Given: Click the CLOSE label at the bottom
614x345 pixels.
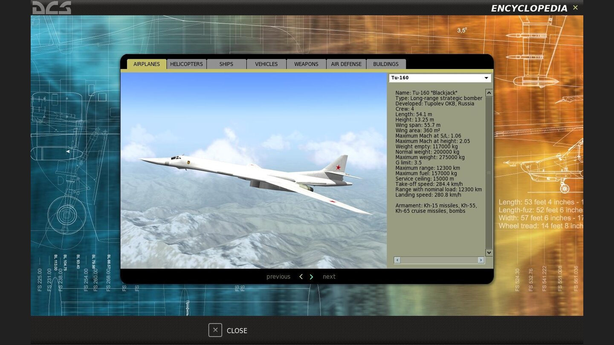Looking at the screenshot, I should pos(237,331).
